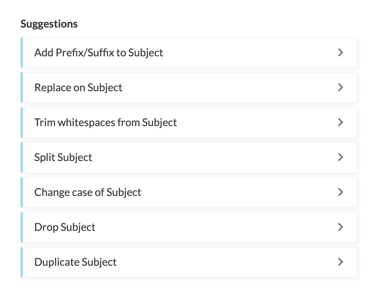This screenshot has height=297, width=378.
Task: Select Trim whitespaces from Subject label
Action: [106, 122]
